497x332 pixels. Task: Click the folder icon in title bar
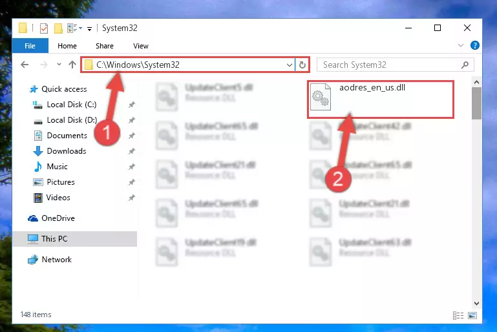(x=23, y=28)
